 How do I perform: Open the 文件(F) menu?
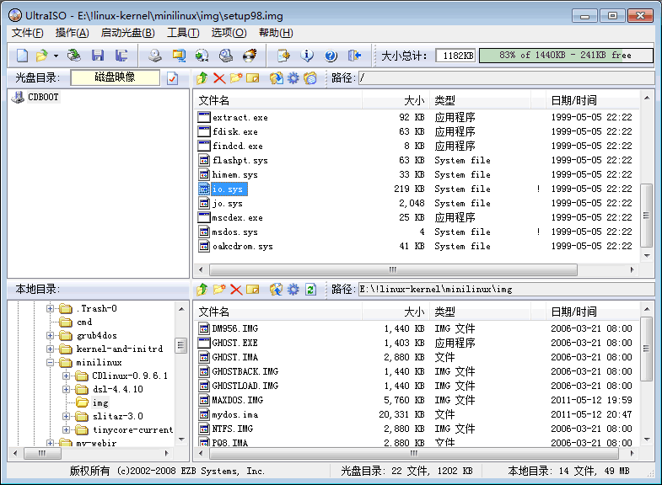27,33
